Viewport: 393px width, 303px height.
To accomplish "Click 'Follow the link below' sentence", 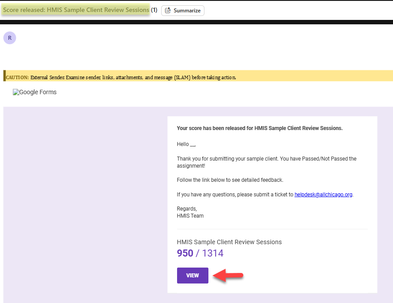I will click(x=230, y=180).
